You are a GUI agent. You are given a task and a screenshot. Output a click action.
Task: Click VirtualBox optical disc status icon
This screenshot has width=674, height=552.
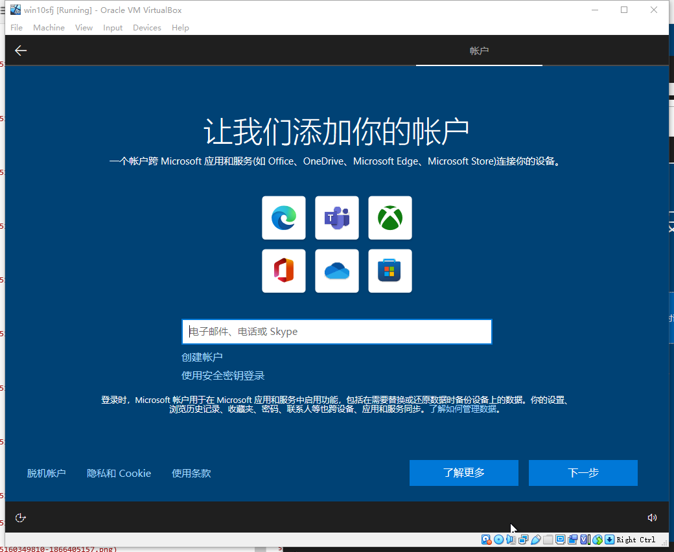pyautogui.click(x=498, y=540)
